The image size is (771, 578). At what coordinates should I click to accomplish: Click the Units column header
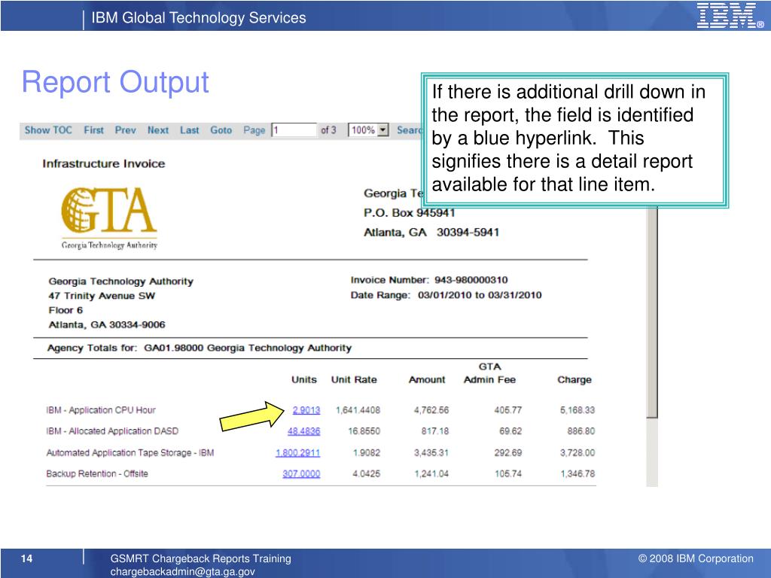(304, 379)
